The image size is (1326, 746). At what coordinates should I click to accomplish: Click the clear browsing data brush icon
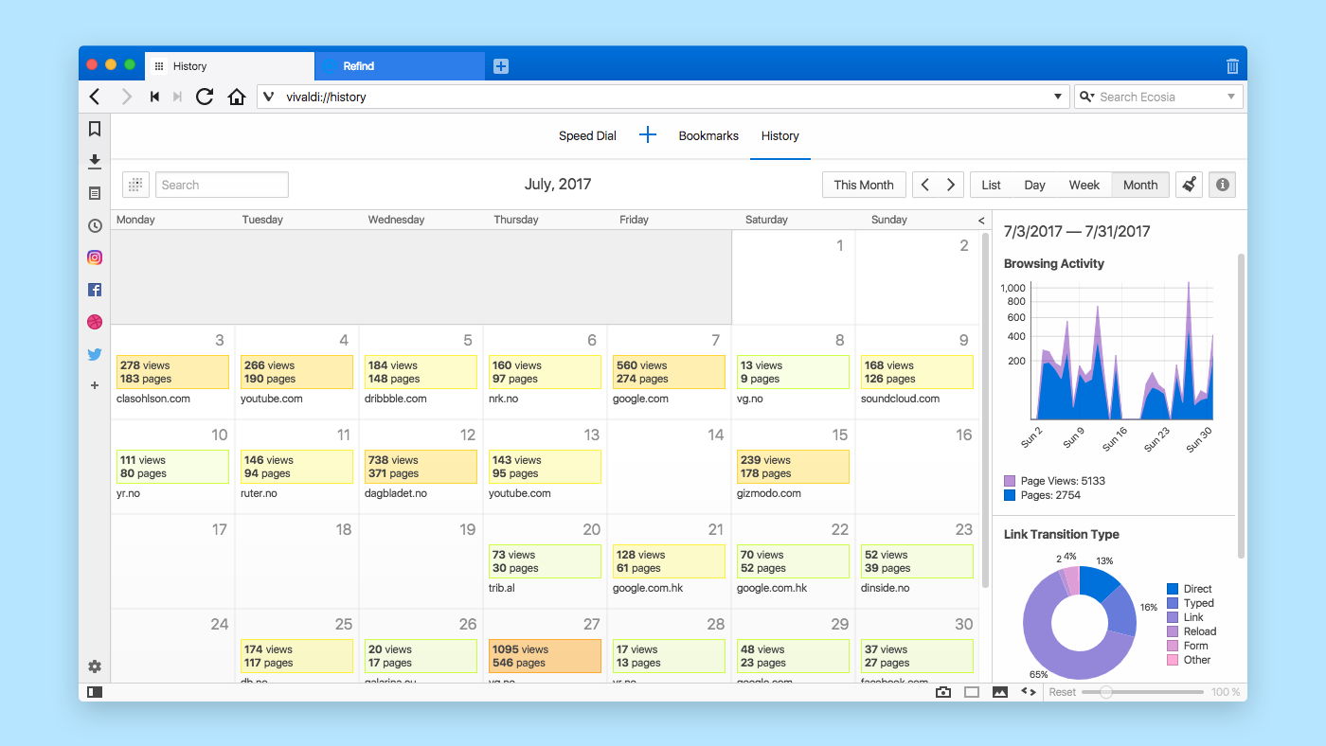tap(1190, 185)
